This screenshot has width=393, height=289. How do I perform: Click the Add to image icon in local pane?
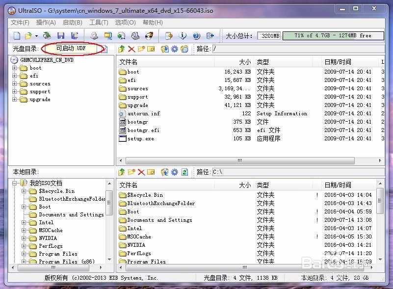coord(165,172)
